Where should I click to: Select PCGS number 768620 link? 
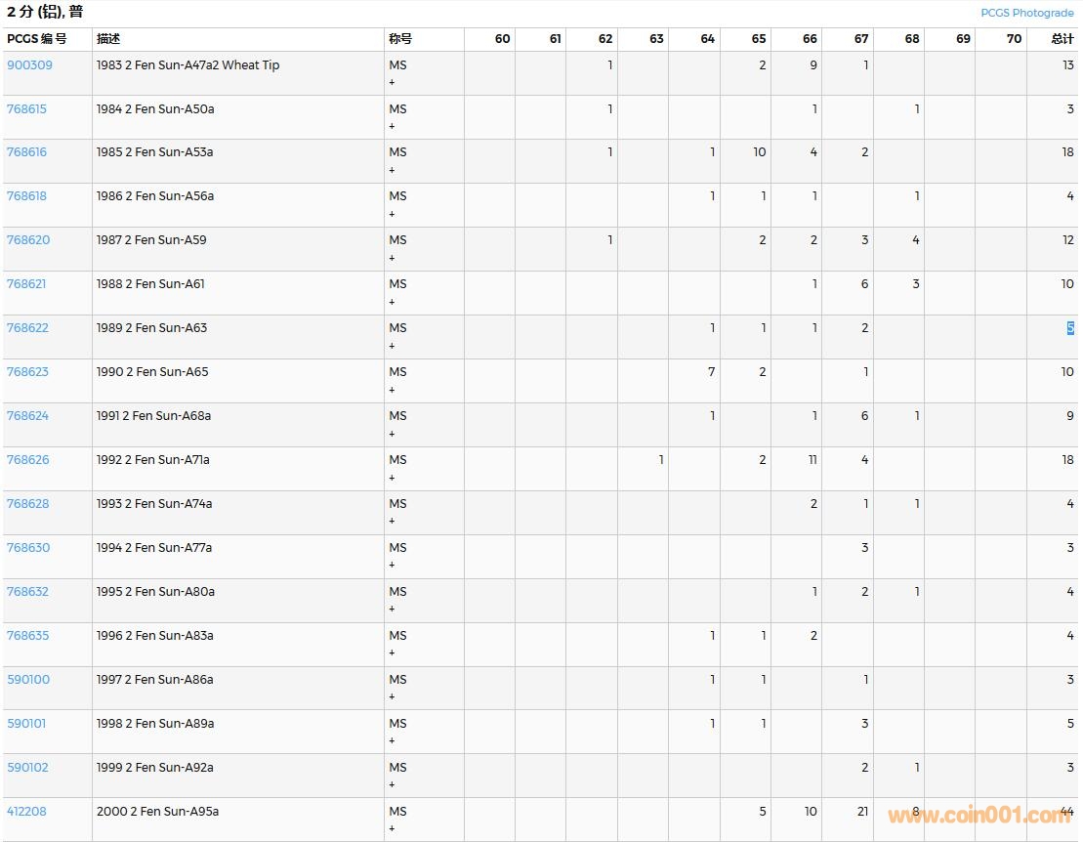point(27,240)
